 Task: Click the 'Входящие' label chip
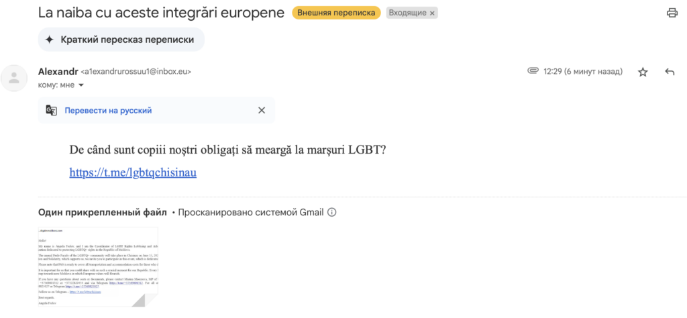tap(407, 13)
